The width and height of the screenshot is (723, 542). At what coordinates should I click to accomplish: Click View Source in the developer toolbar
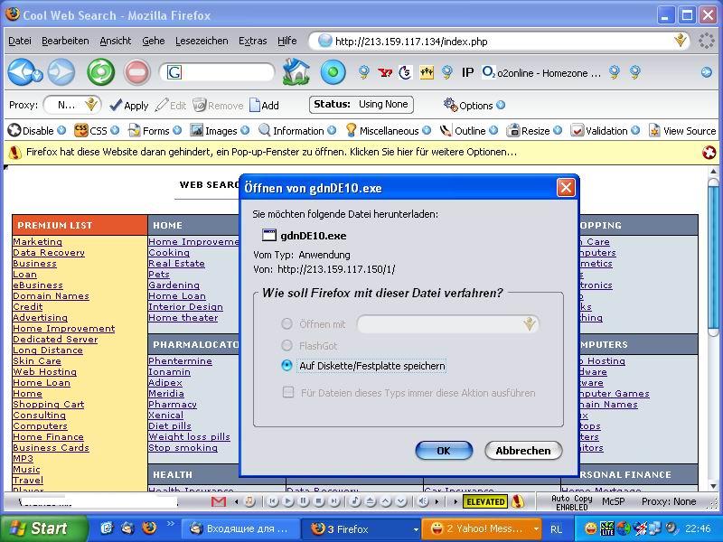[x=682, y=131]
